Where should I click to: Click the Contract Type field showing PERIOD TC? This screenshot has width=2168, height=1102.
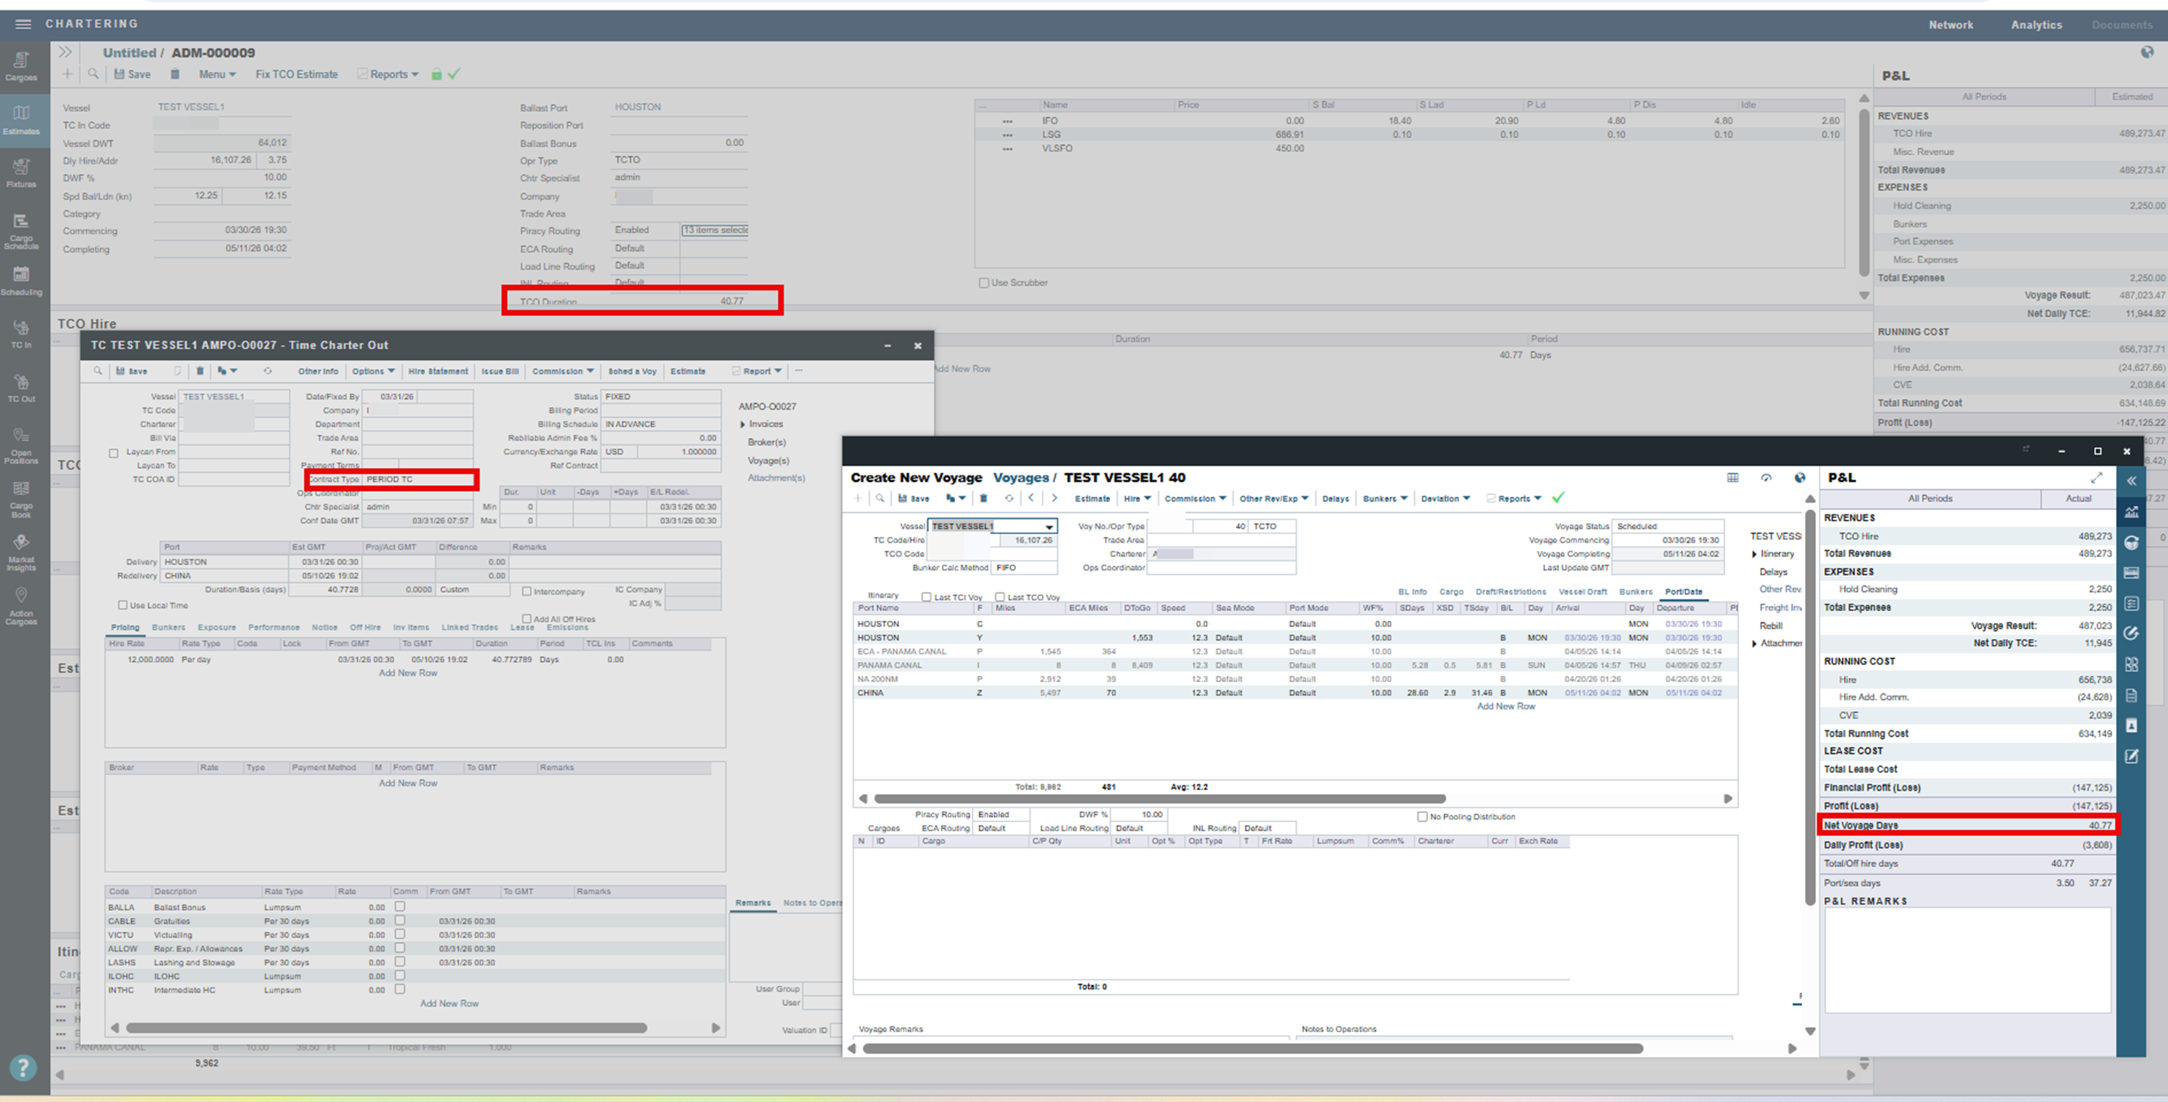pyautogui.click(x=417, y=479)
